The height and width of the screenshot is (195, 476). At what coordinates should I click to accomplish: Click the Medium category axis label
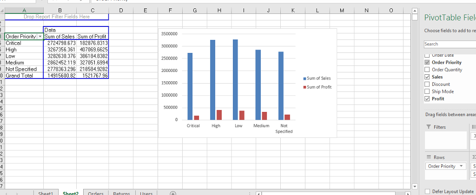click(261, 125)
